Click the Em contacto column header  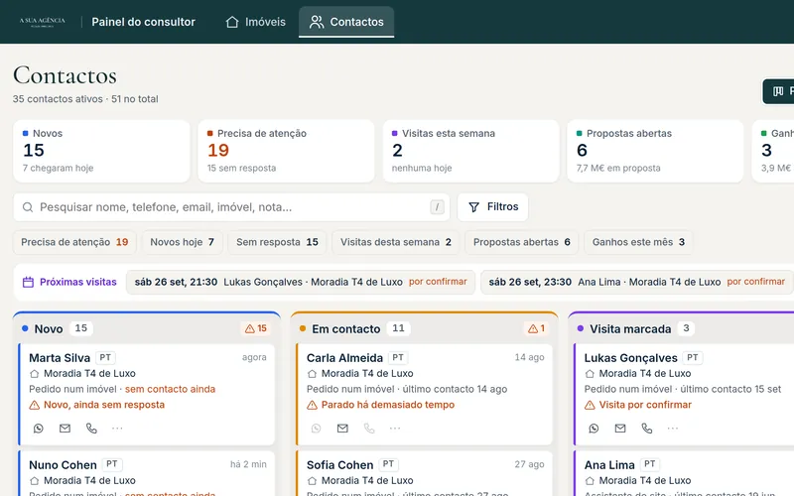425,328
